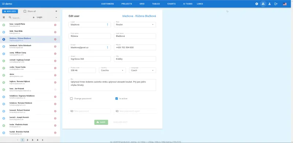The image size is (293, 143).
Task: Click the avatar badge of casey William Casey
Action: pos(4,54)
